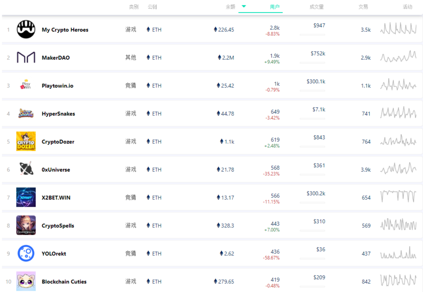Sort table by 公链 column header
Screen dimensions: 423x292
coord(152,7)
